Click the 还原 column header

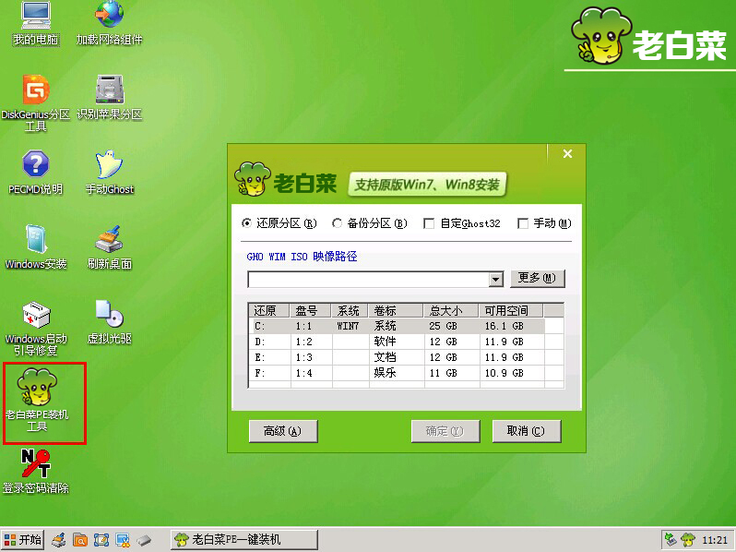pyautogui.click(x=269, y=310)
